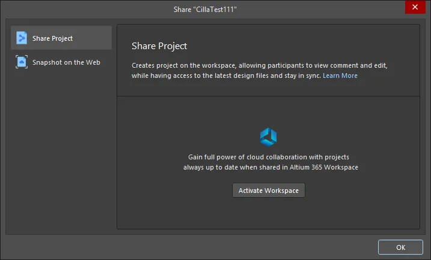Screen dimensions: 431x260
Task: Click the Share Project sidebar icon
Action: pos(22,38)
